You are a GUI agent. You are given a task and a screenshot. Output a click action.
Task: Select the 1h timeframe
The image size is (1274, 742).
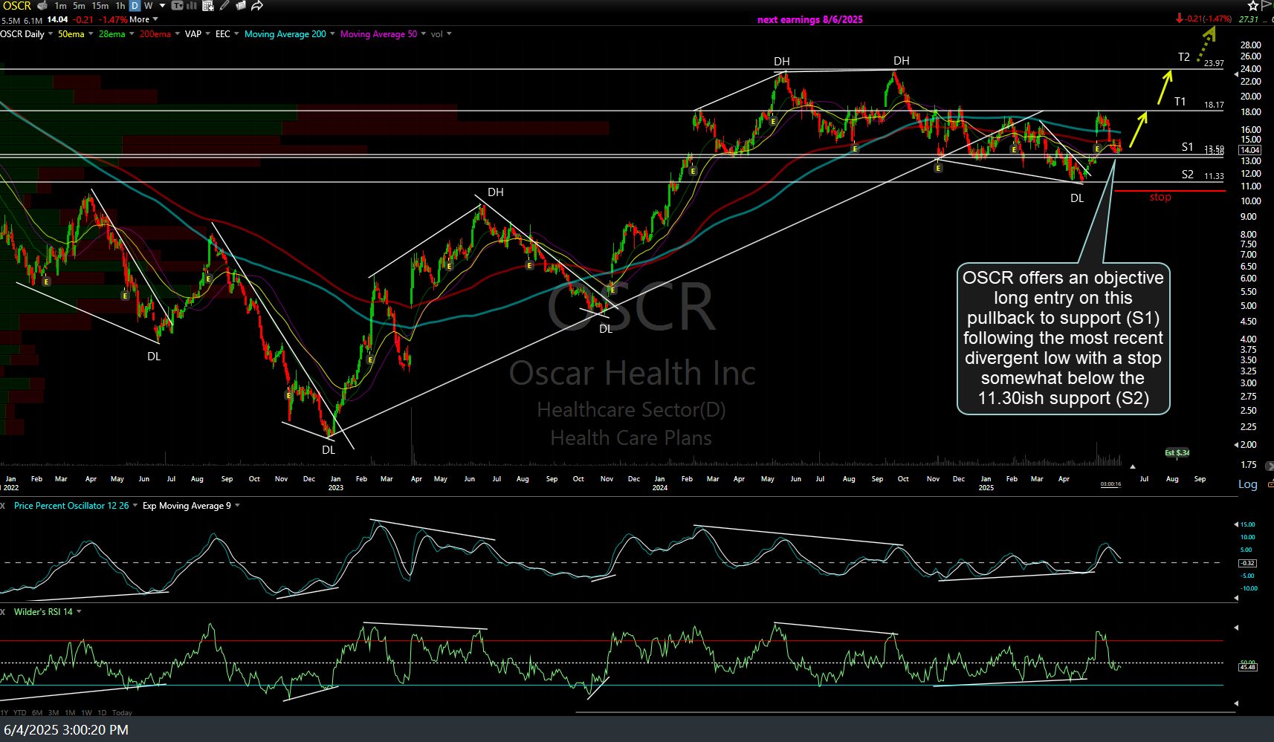[x=120, y=6]
